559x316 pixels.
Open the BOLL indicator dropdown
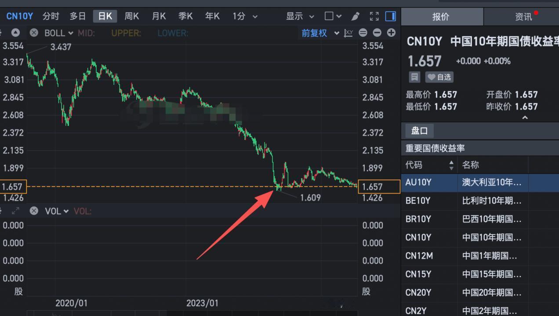coord(59,33)
